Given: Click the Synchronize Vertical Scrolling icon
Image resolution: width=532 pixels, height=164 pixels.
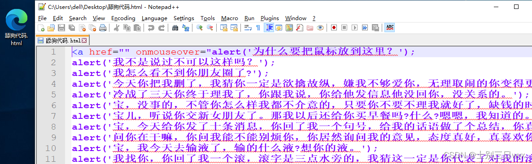Looking at the screenshot, I should [x=223, y=28].
